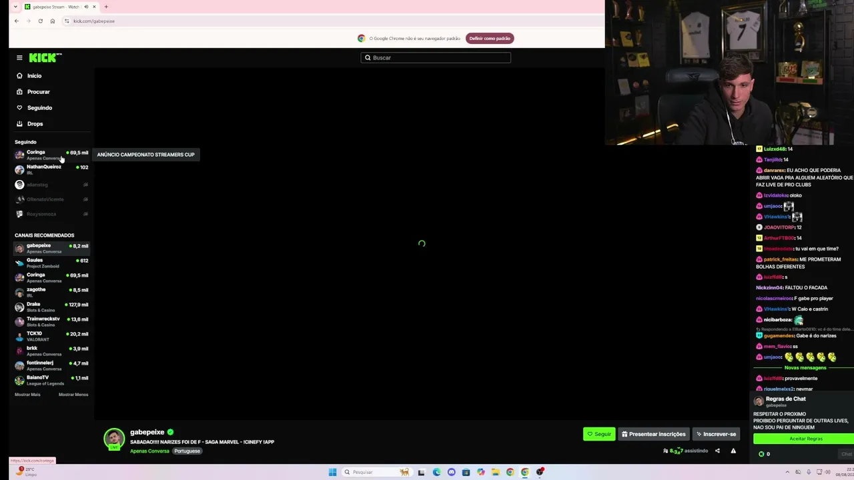
Task: Open the TCK10 VALORANT channel
Action: pos(51,336)
